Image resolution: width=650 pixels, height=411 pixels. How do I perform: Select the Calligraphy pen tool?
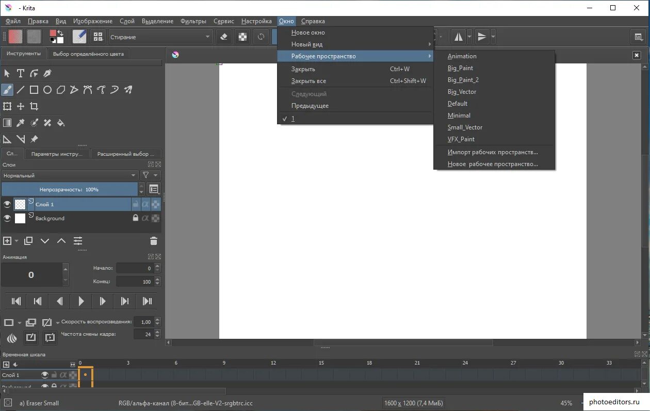(47, 73)
